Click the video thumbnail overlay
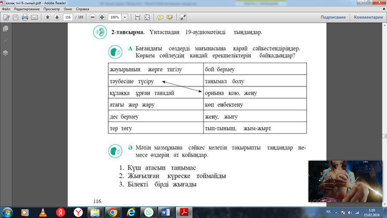 [345, 181]
